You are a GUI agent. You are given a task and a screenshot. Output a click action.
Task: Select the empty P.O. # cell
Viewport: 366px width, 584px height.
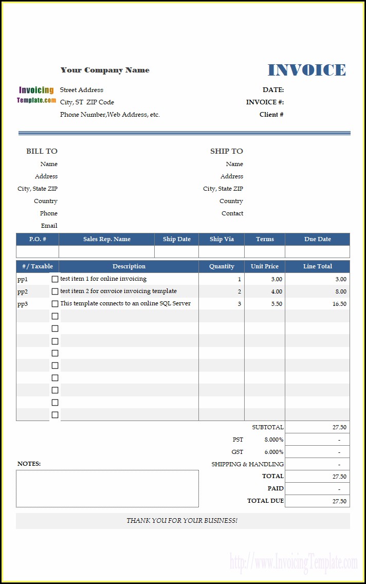tap(37, 251)
